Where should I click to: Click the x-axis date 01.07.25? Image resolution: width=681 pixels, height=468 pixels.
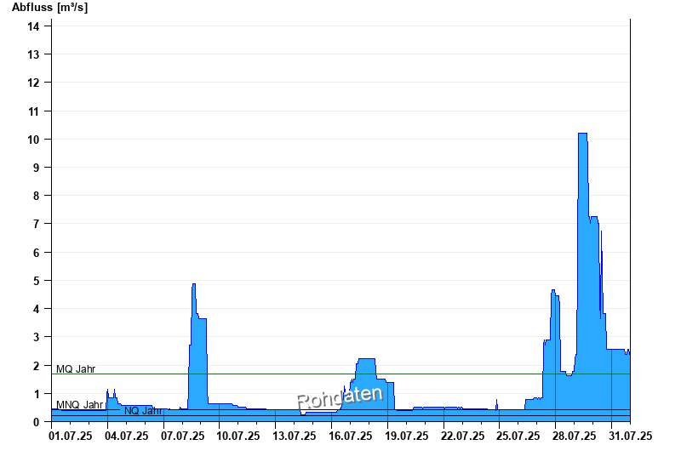point(71,436)
